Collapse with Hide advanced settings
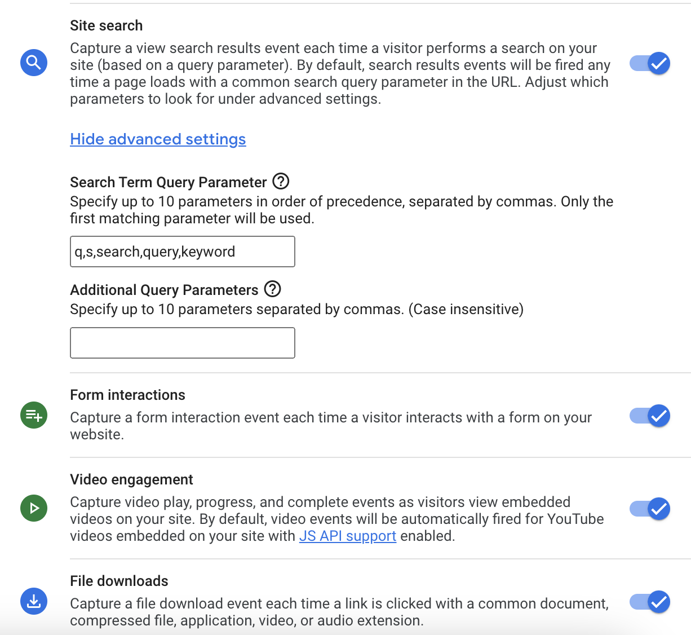Image resolution: width=691 pixels, height=635 pixels. 158,139
